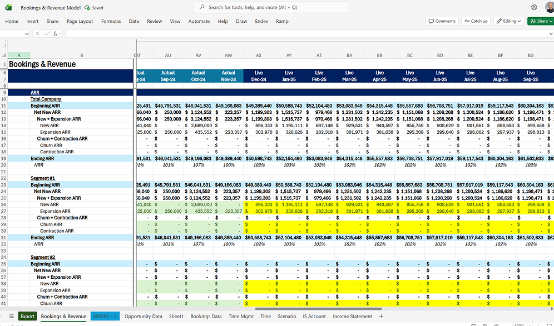Viewport: 554px width, 326px height.
Task: Switch to the Opportunity Data sheet
Action: (143, 316)
